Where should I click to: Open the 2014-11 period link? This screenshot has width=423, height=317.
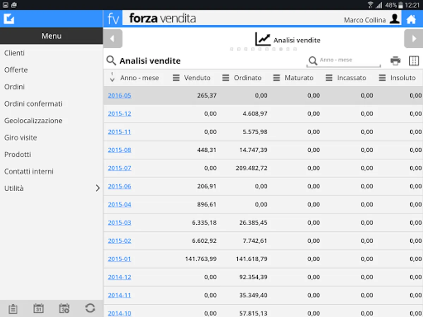pyautogui.click(x=119, y=295)
